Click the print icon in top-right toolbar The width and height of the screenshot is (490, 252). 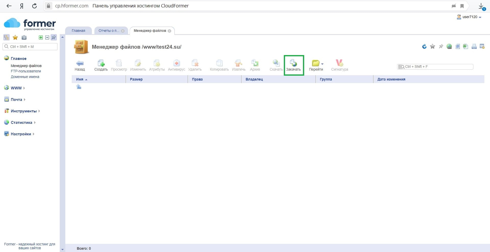(x=474, y=46)
